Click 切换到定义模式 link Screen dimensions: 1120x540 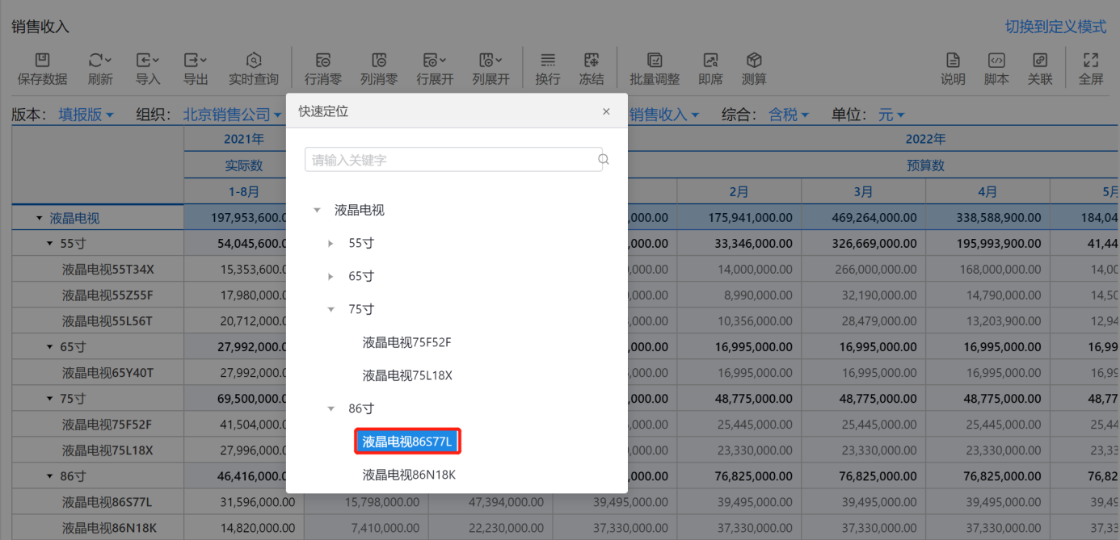click(x=1055, y=27)
